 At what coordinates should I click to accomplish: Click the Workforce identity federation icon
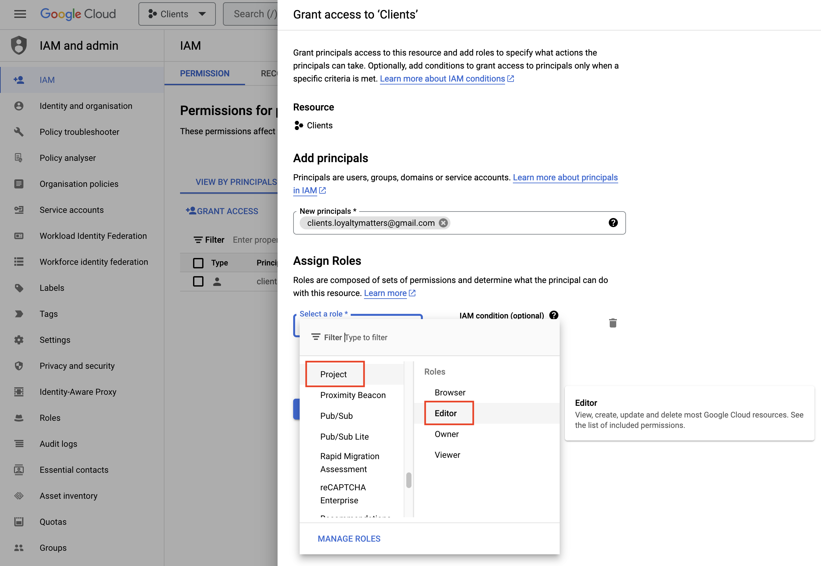click(19, 262)
